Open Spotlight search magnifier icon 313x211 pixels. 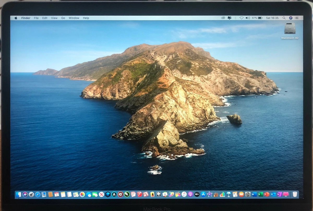(284, 18)
